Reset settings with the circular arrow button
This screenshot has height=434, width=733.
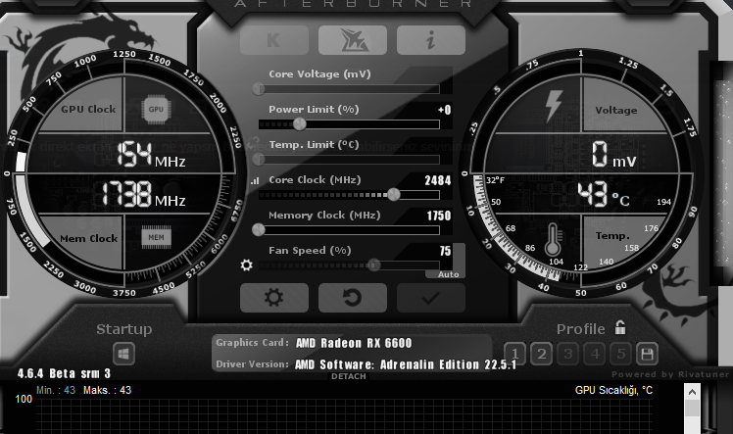(x=353, y=298)
